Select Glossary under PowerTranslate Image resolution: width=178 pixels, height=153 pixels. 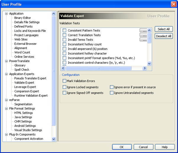pyautogui.click(x=20, y=65)
